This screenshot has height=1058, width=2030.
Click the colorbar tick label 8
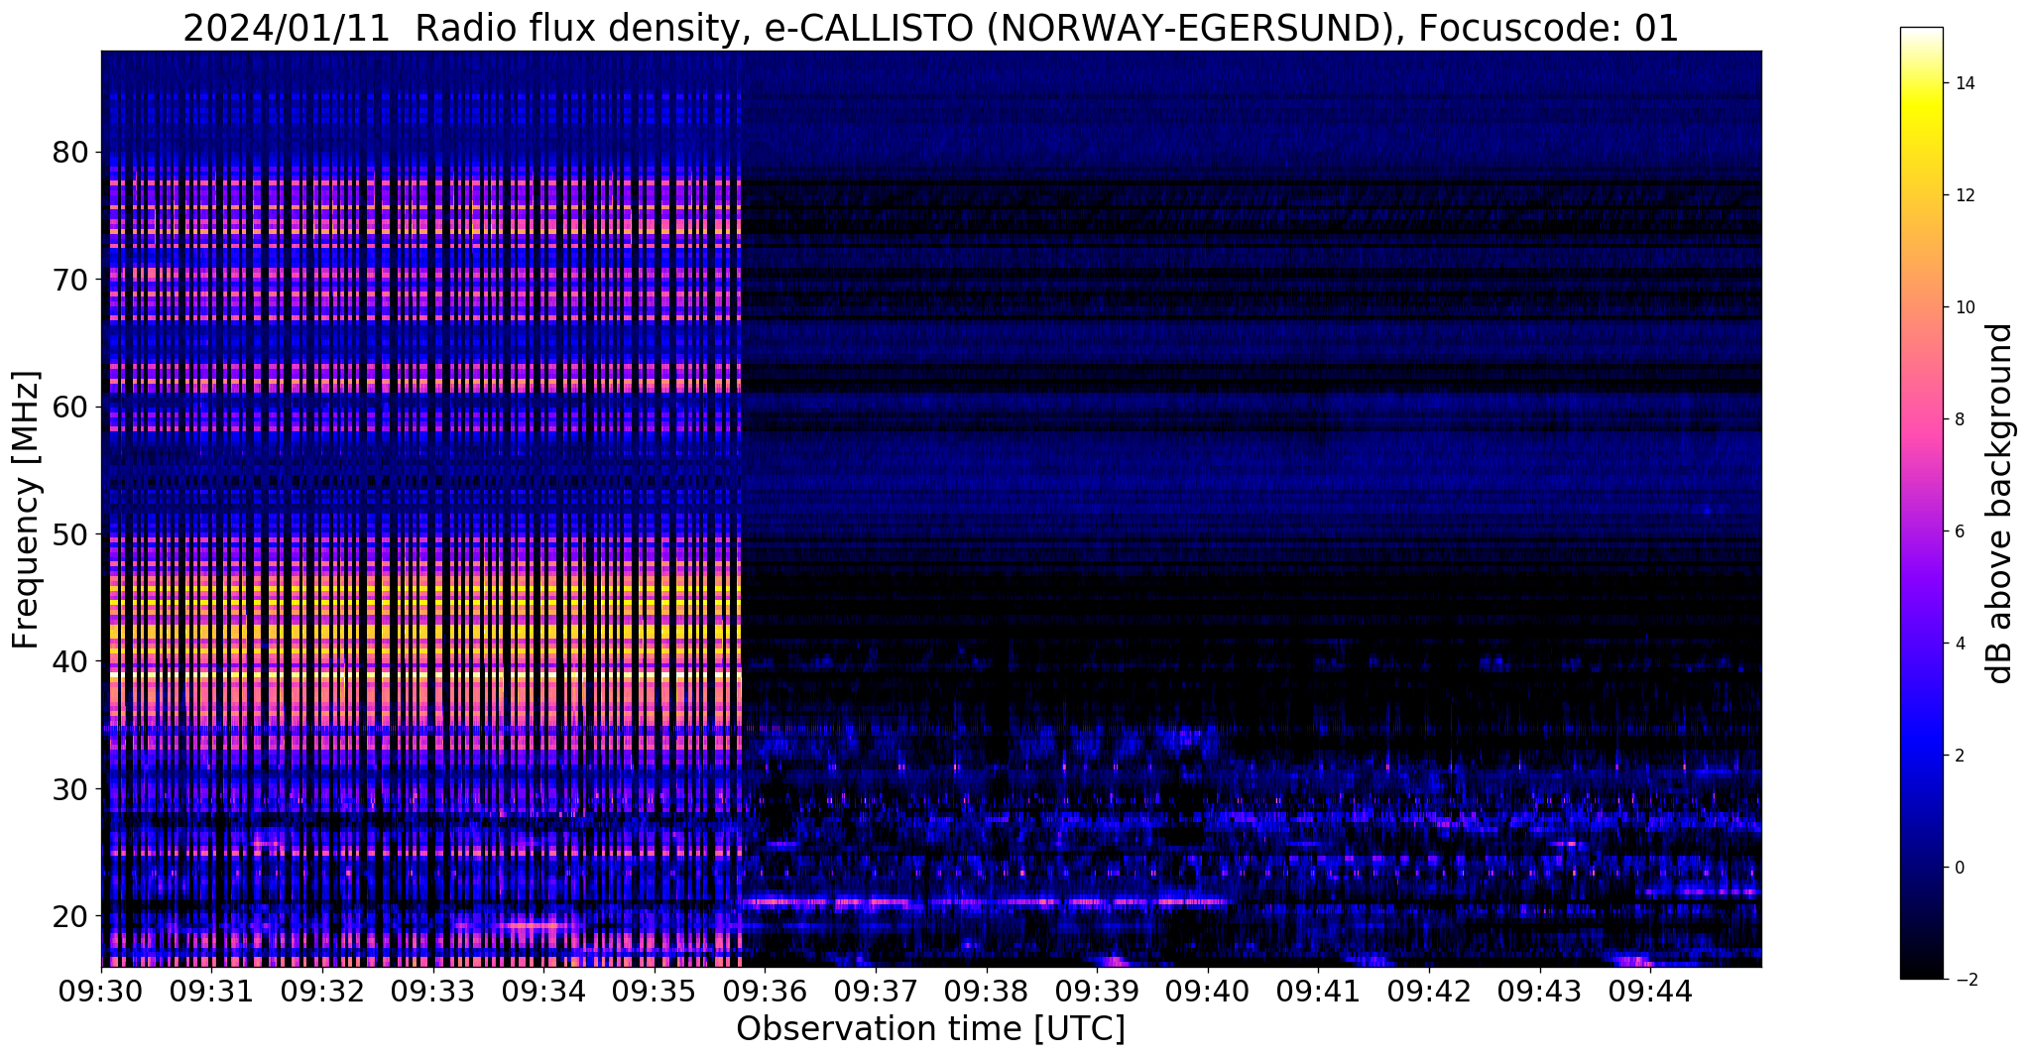point(1960,419)
